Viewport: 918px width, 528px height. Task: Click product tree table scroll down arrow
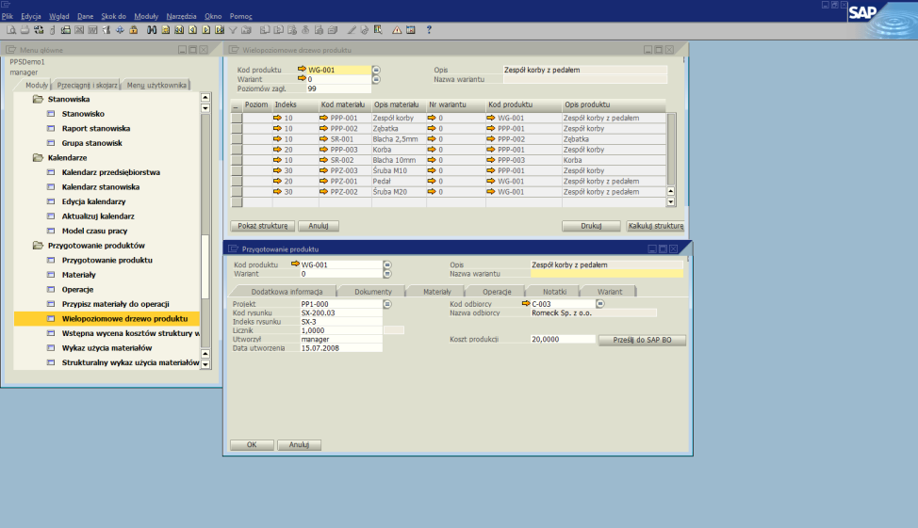click(671, 201)
